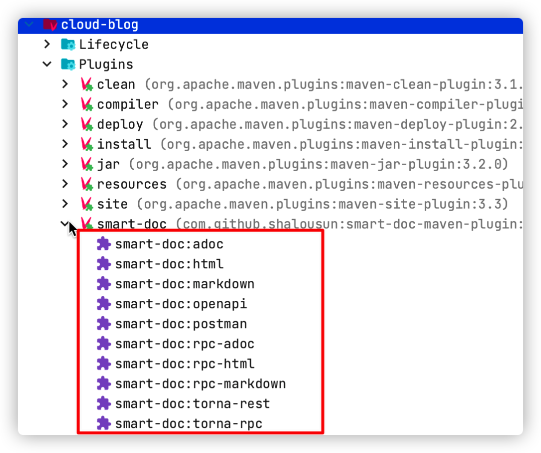
Task: Collapse the Plugins node
Action: (47, 64)
